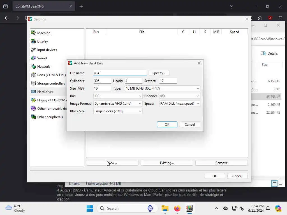Open File Explorer from the taskbar

[165, 208]
